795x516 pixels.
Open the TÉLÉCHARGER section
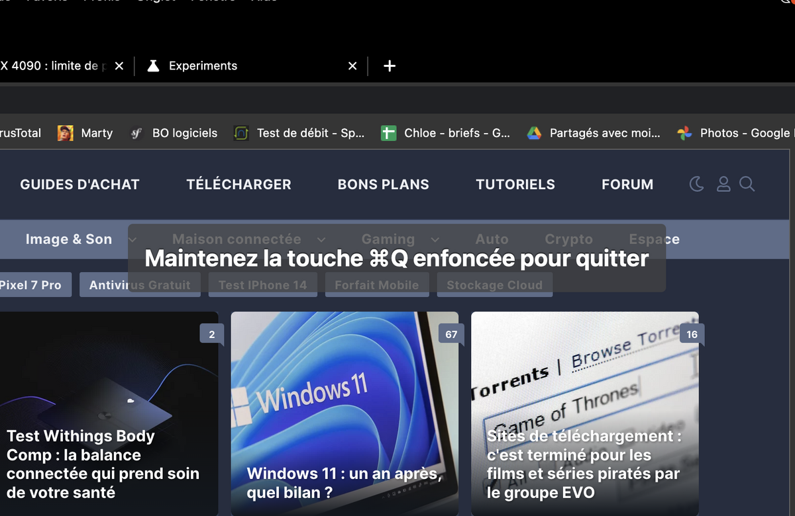(238, 185)
